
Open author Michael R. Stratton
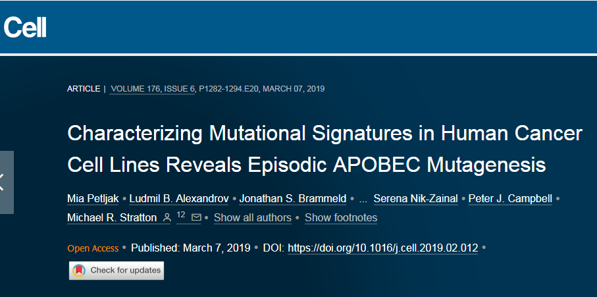pos(112,218)
